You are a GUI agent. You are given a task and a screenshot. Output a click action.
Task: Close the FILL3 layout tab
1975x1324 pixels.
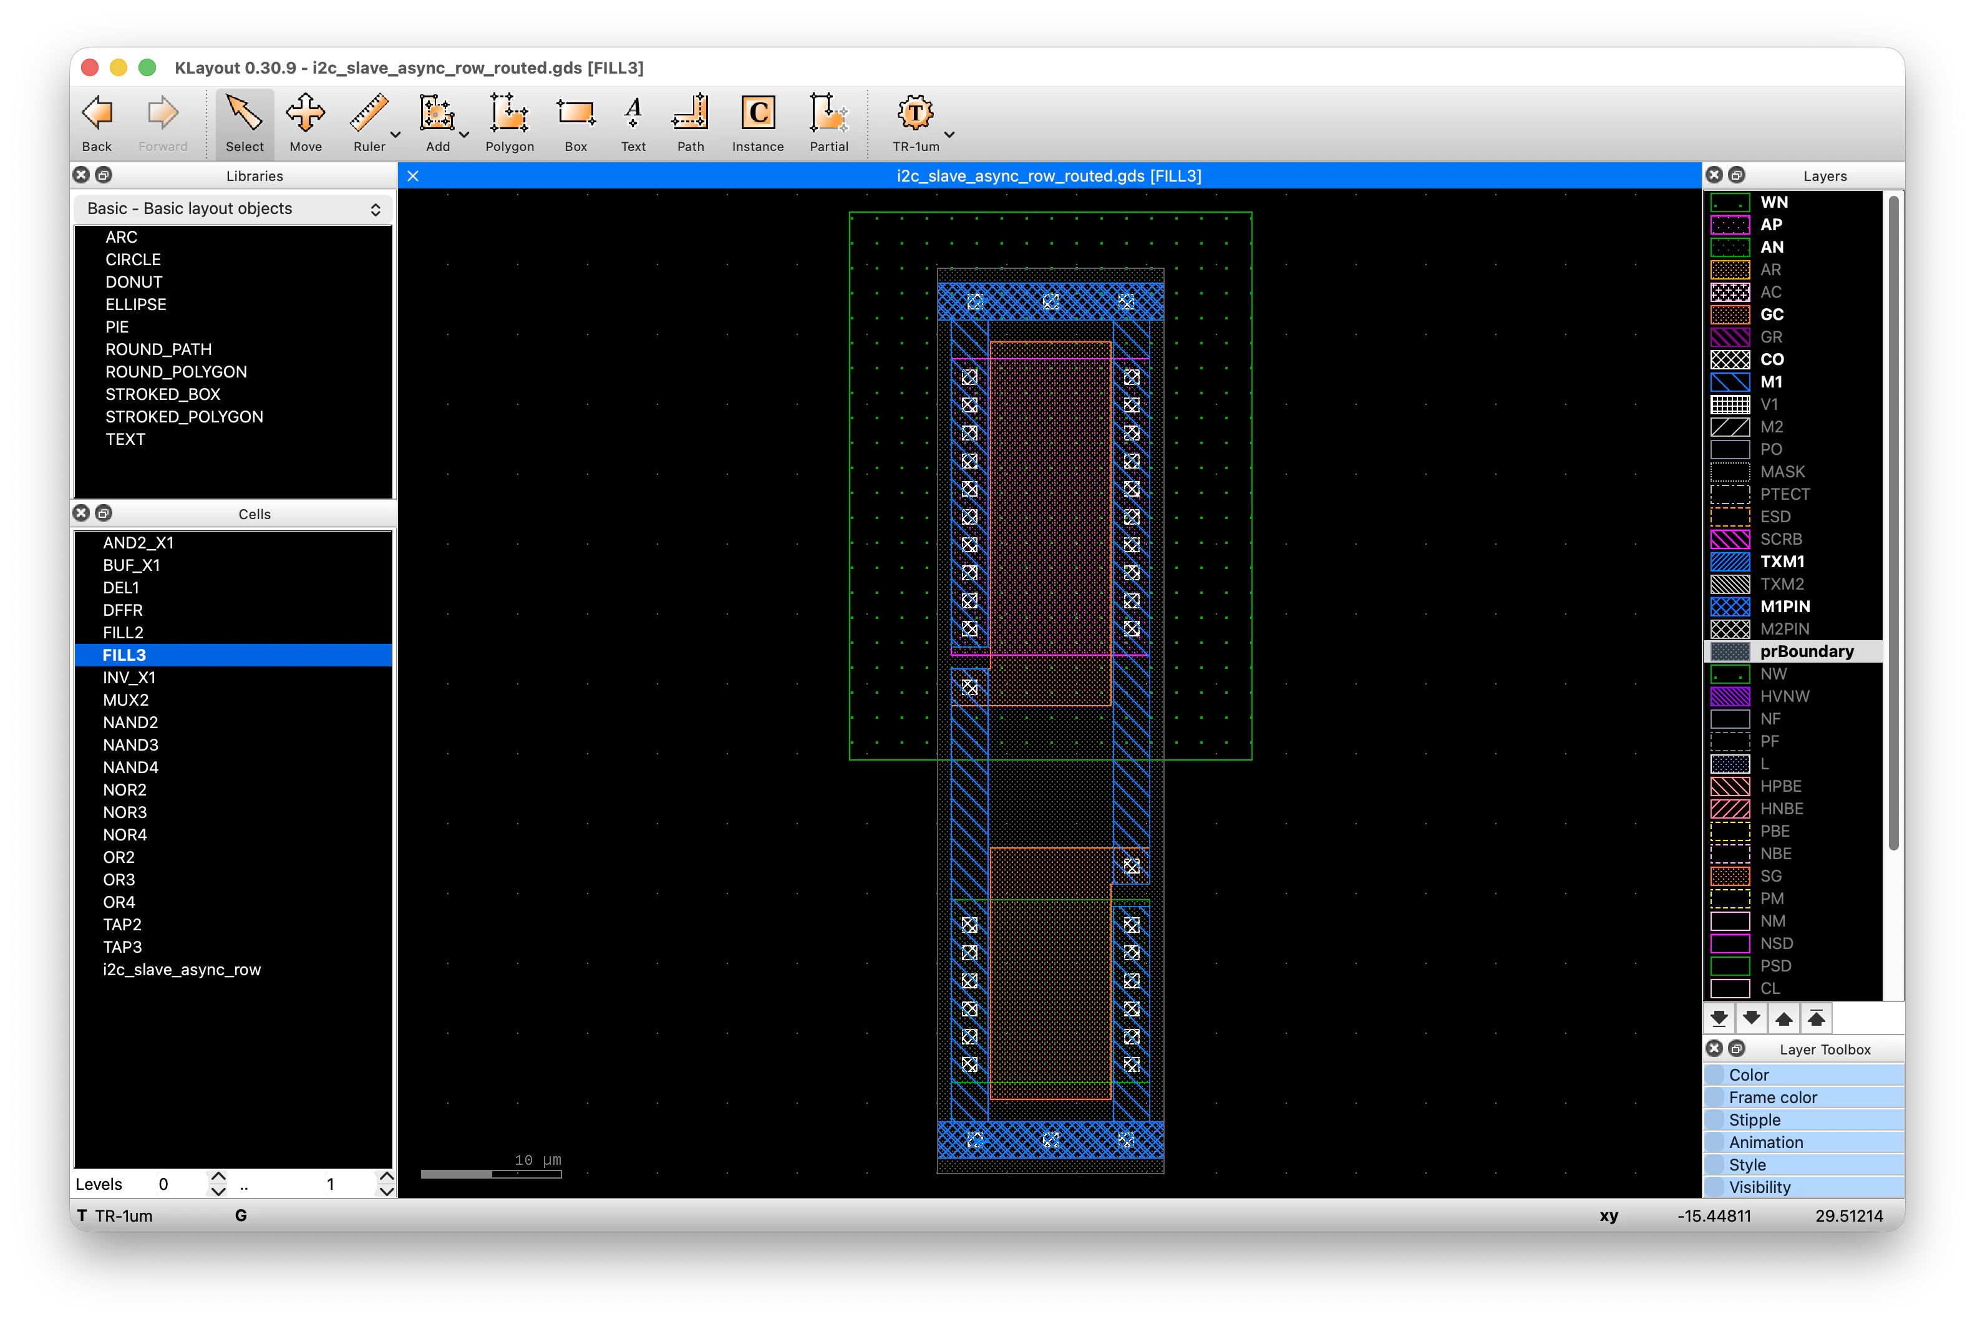tap(413, 175)
